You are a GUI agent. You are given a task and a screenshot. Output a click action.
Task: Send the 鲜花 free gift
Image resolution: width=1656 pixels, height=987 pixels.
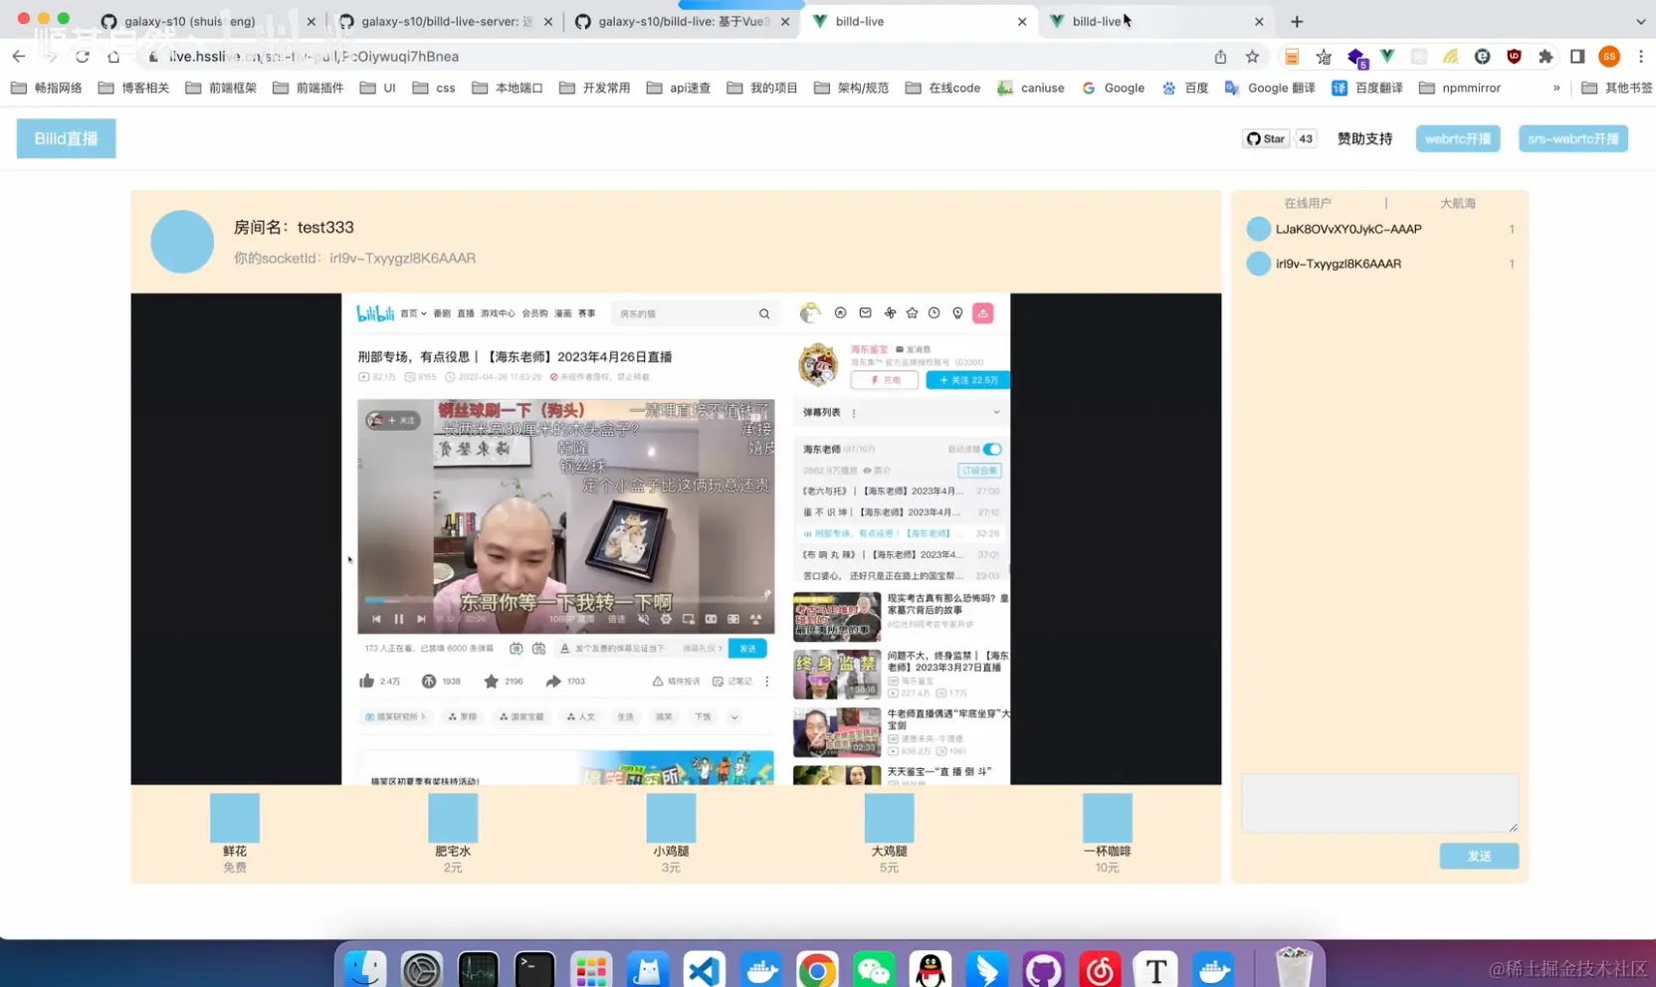235,834
